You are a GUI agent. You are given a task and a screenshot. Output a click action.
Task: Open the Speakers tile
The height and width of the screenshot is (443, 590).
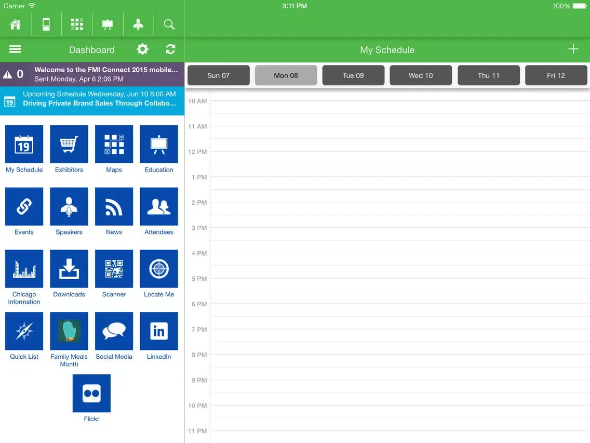(69, 206)
